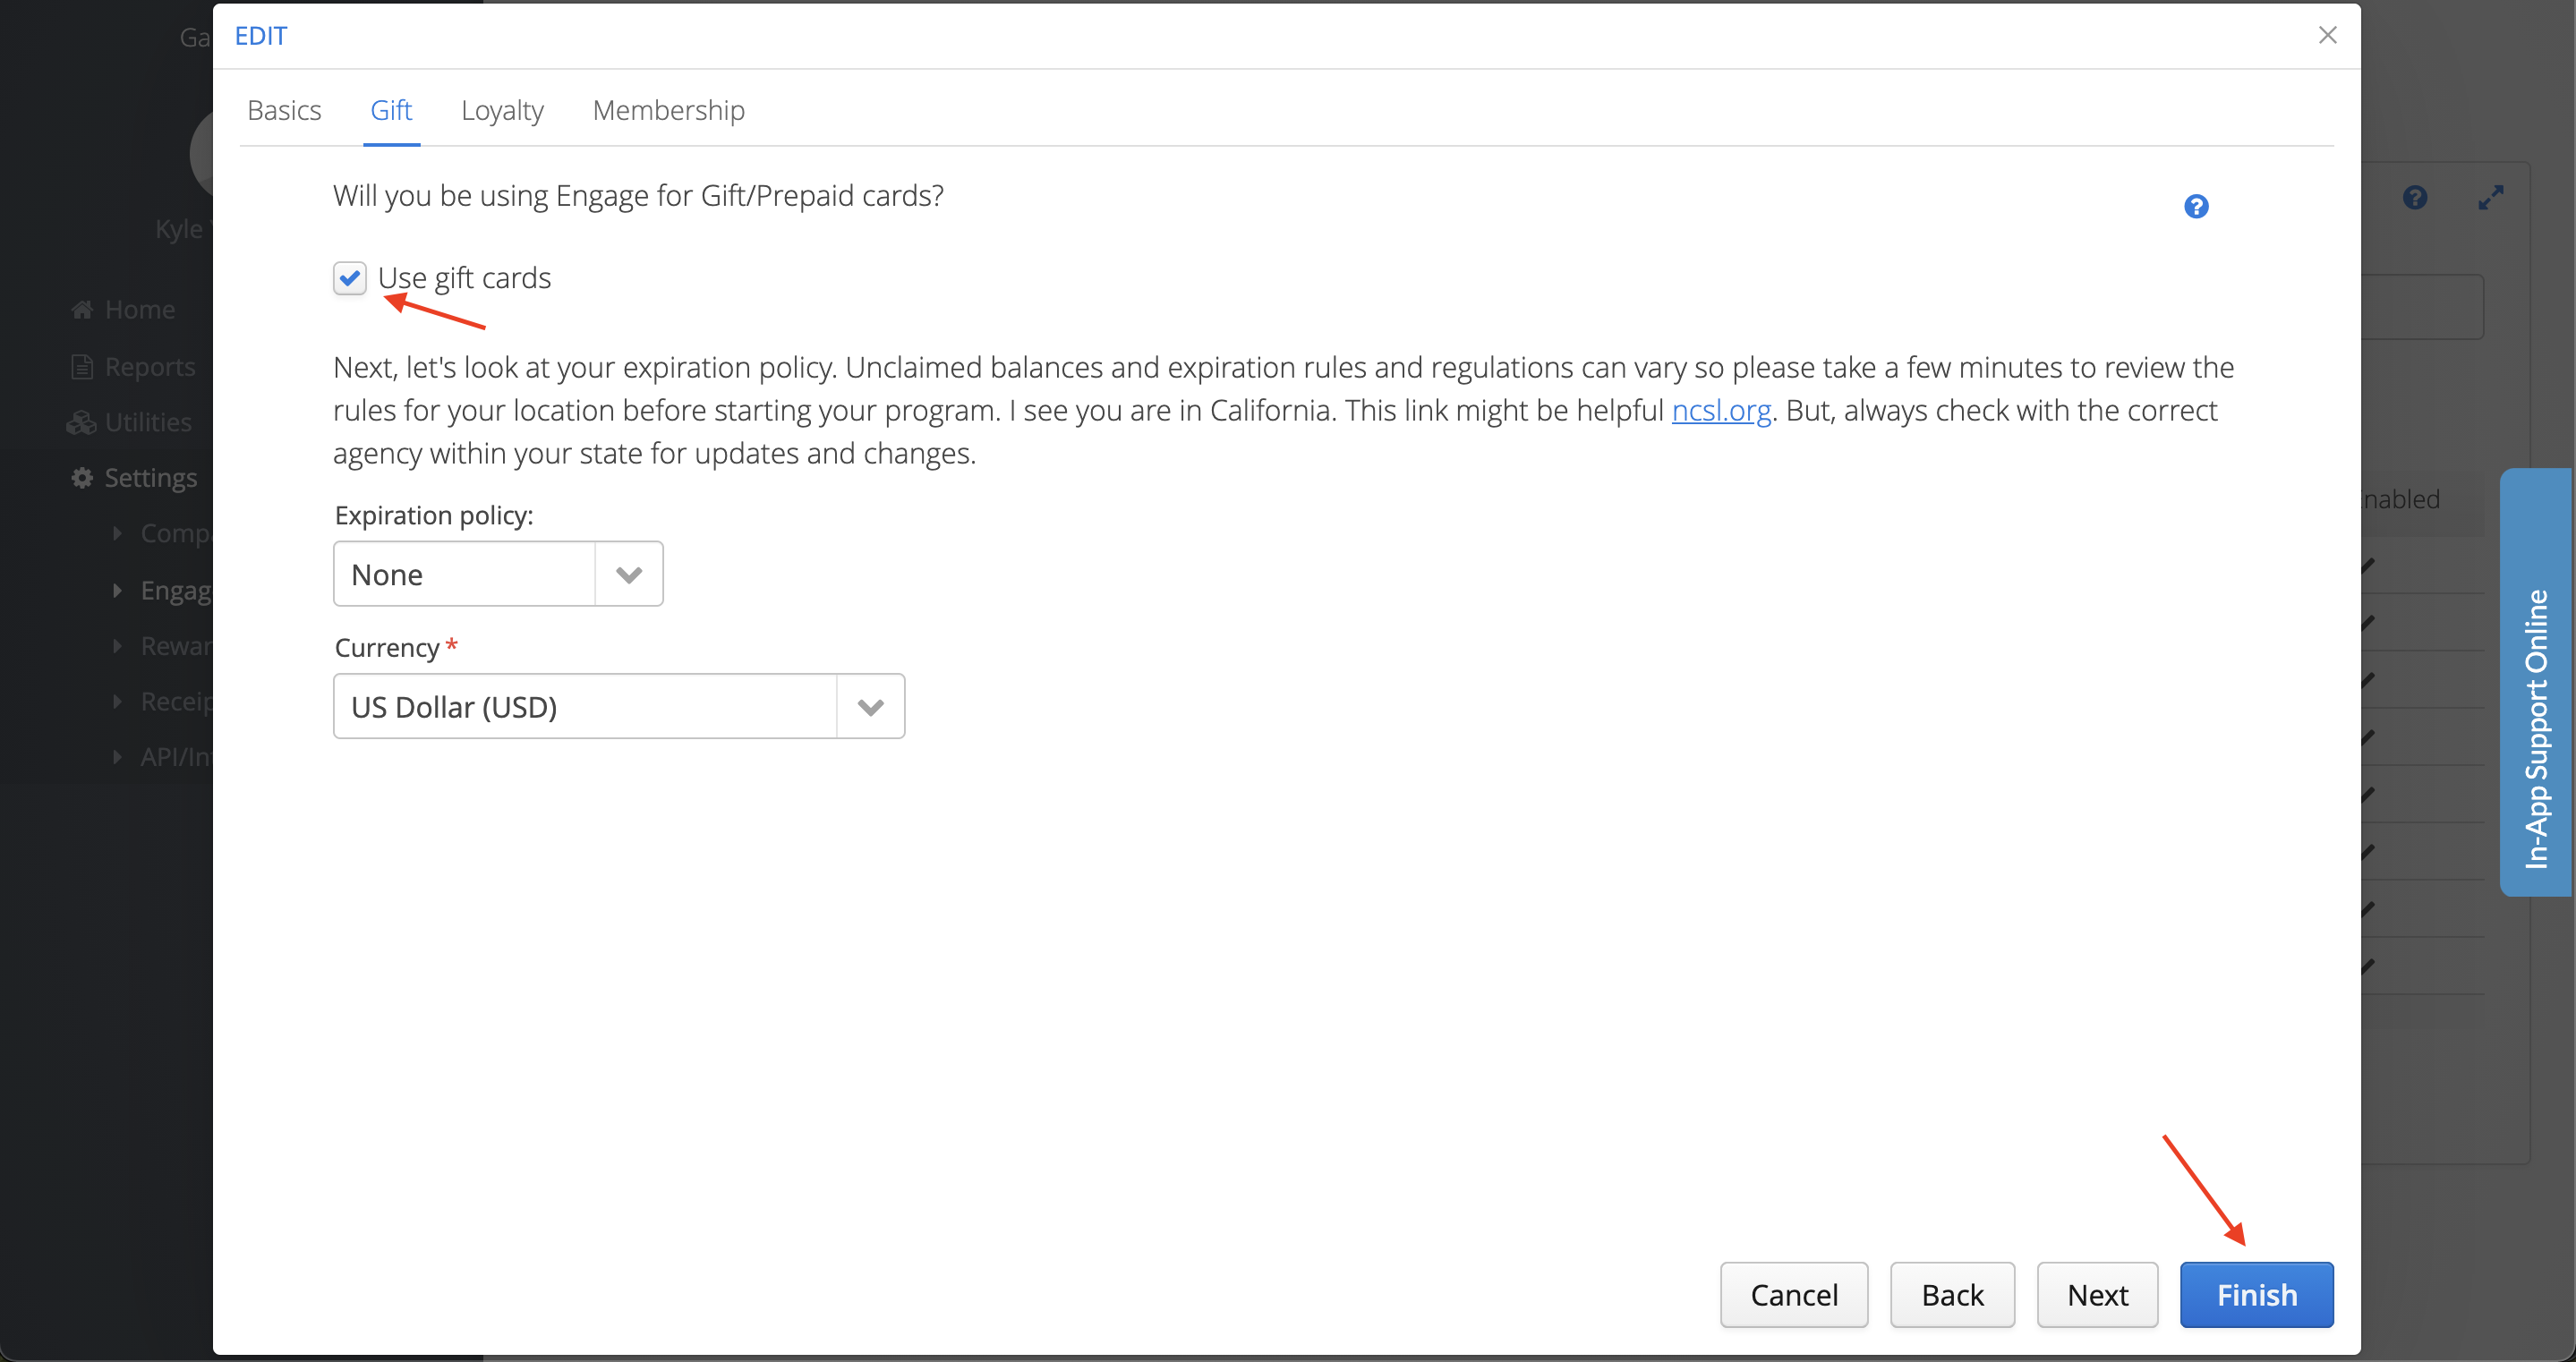Screen dimensions: 2576x1362
Task: Open the Expiration policy dropdown arrow
Action: click(628, 575)
